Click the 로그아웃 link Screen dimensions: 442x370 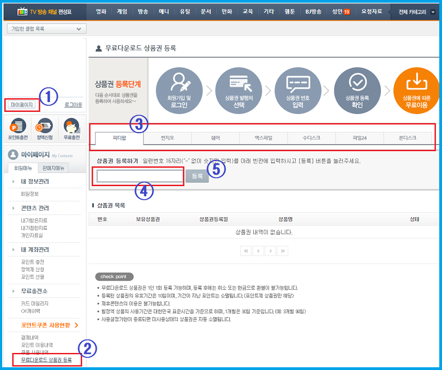[x=73, y=105]
